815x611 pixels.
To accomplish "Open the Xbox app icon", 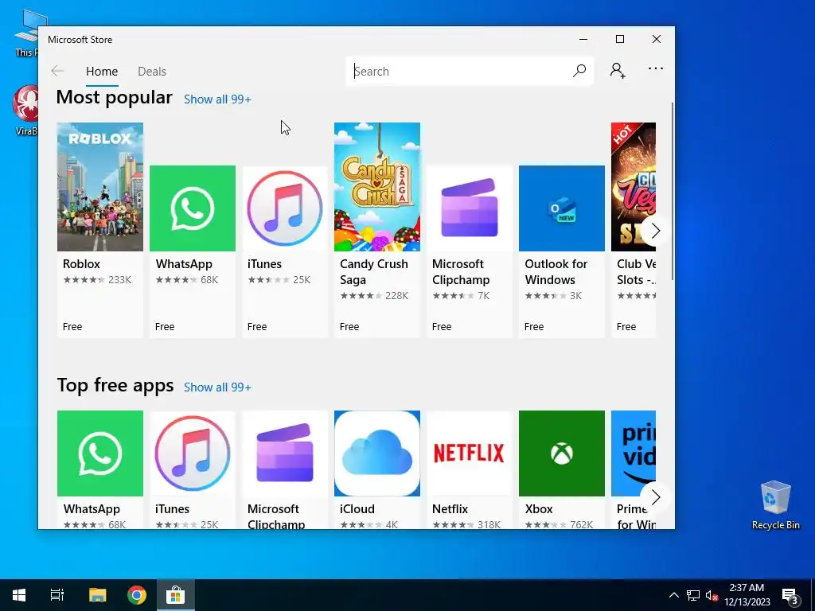I will 561,453.
